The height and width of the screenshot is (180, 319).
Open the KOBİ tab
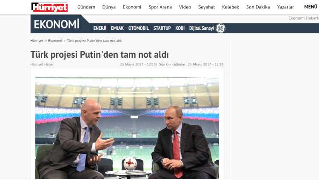180,28
